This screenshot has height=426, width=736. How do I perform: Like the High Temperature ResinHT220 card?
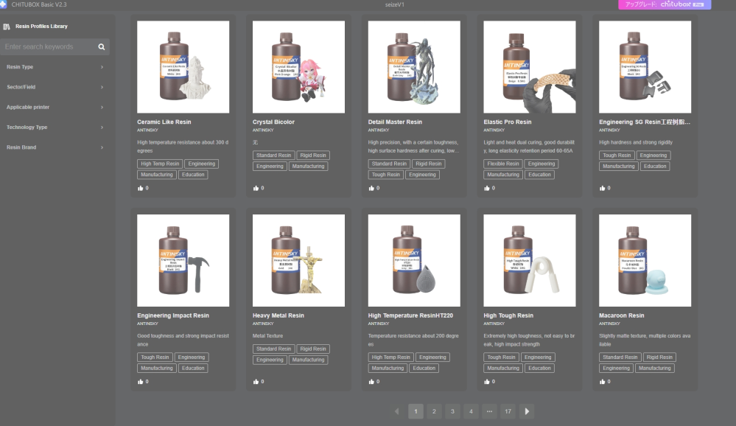coord(371,382)
